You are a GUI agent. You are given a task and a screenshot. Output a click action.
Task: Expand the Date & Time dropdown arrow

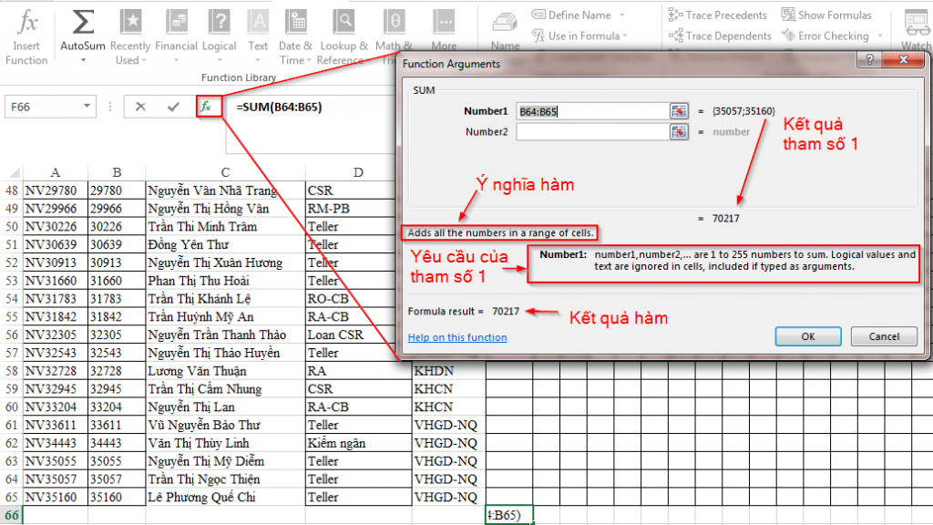point(309,60)
